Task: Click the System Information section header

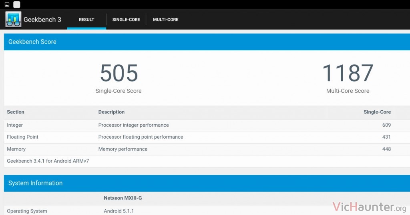Action: coord(207,183)
